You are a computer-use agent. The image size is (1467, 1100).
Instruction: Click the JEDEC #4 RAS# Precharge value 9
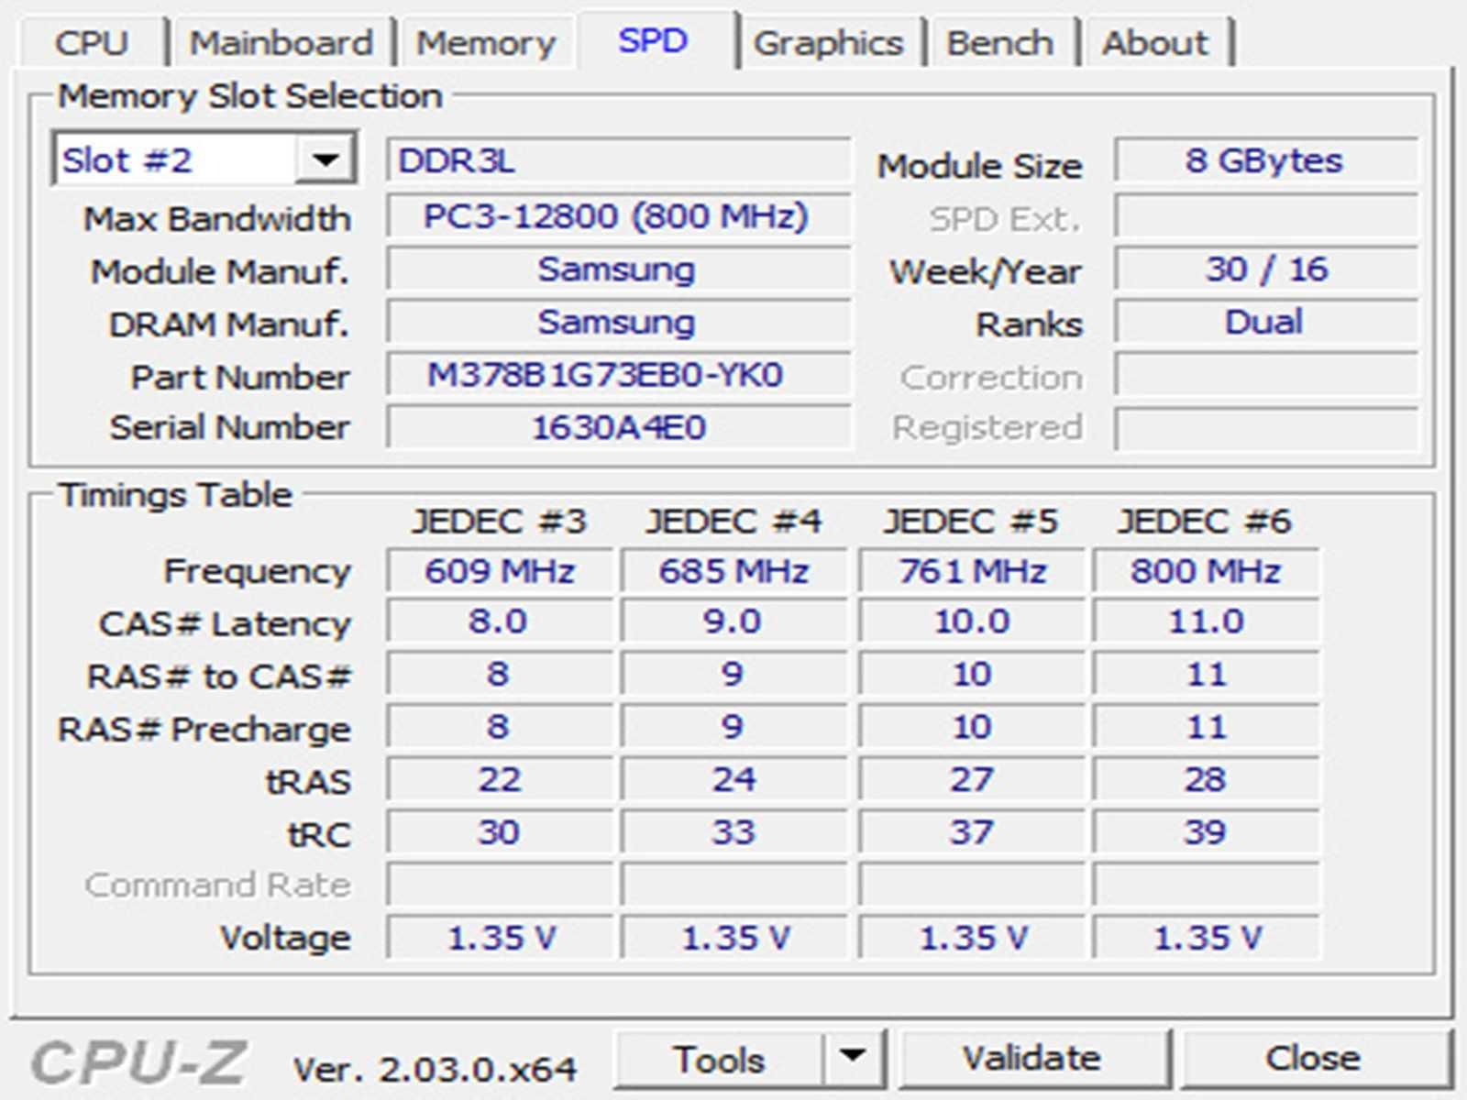[x=733, y=727]
